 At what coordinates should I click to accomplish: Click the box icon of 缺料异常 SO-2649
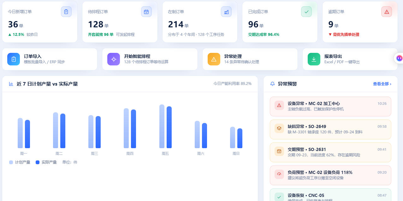coord(279,128)
